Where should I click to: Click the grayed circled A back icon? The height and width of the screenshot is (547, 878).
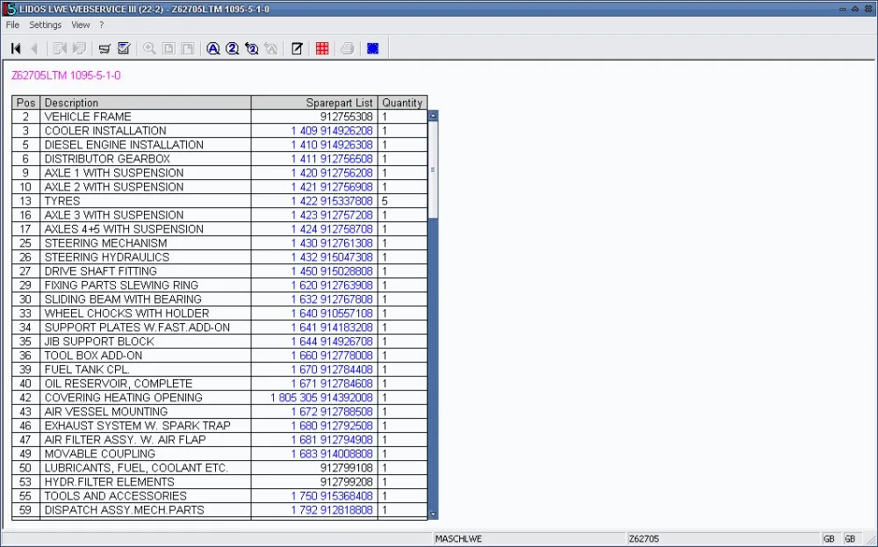(271, 48)
